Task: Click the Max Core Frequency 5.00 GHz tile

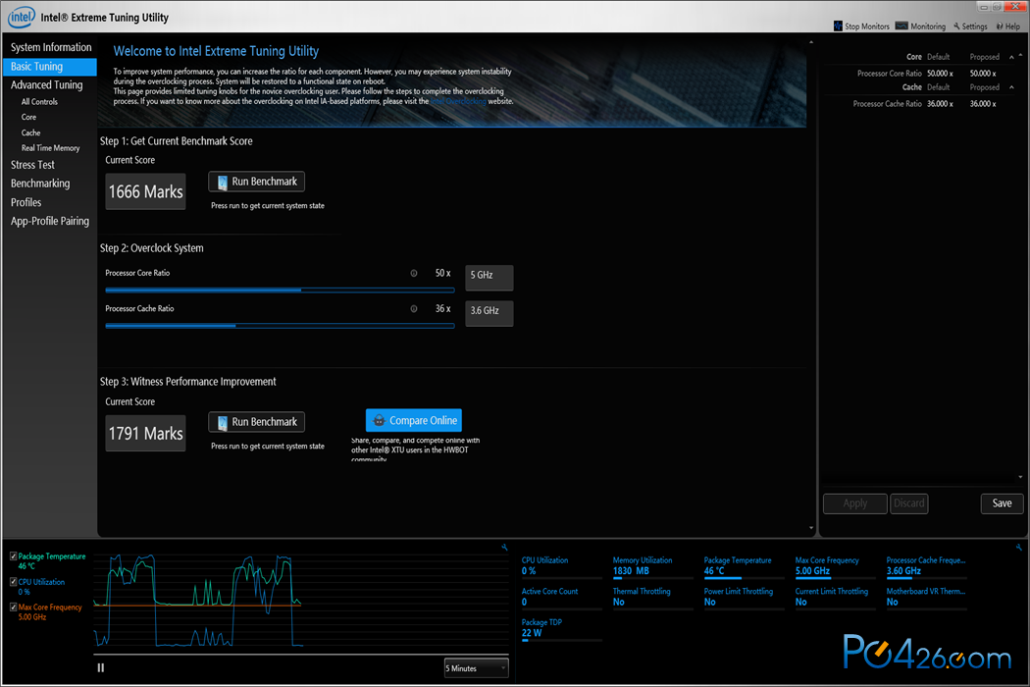Action: (x=835, y=566)
